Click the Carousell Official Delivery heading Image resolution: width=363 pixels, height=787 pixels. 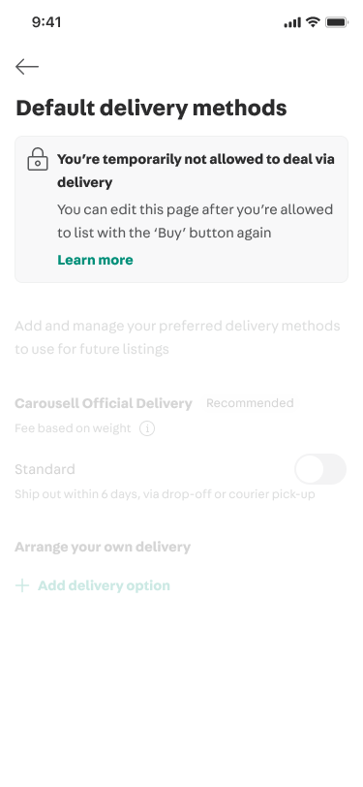point(104,403)
